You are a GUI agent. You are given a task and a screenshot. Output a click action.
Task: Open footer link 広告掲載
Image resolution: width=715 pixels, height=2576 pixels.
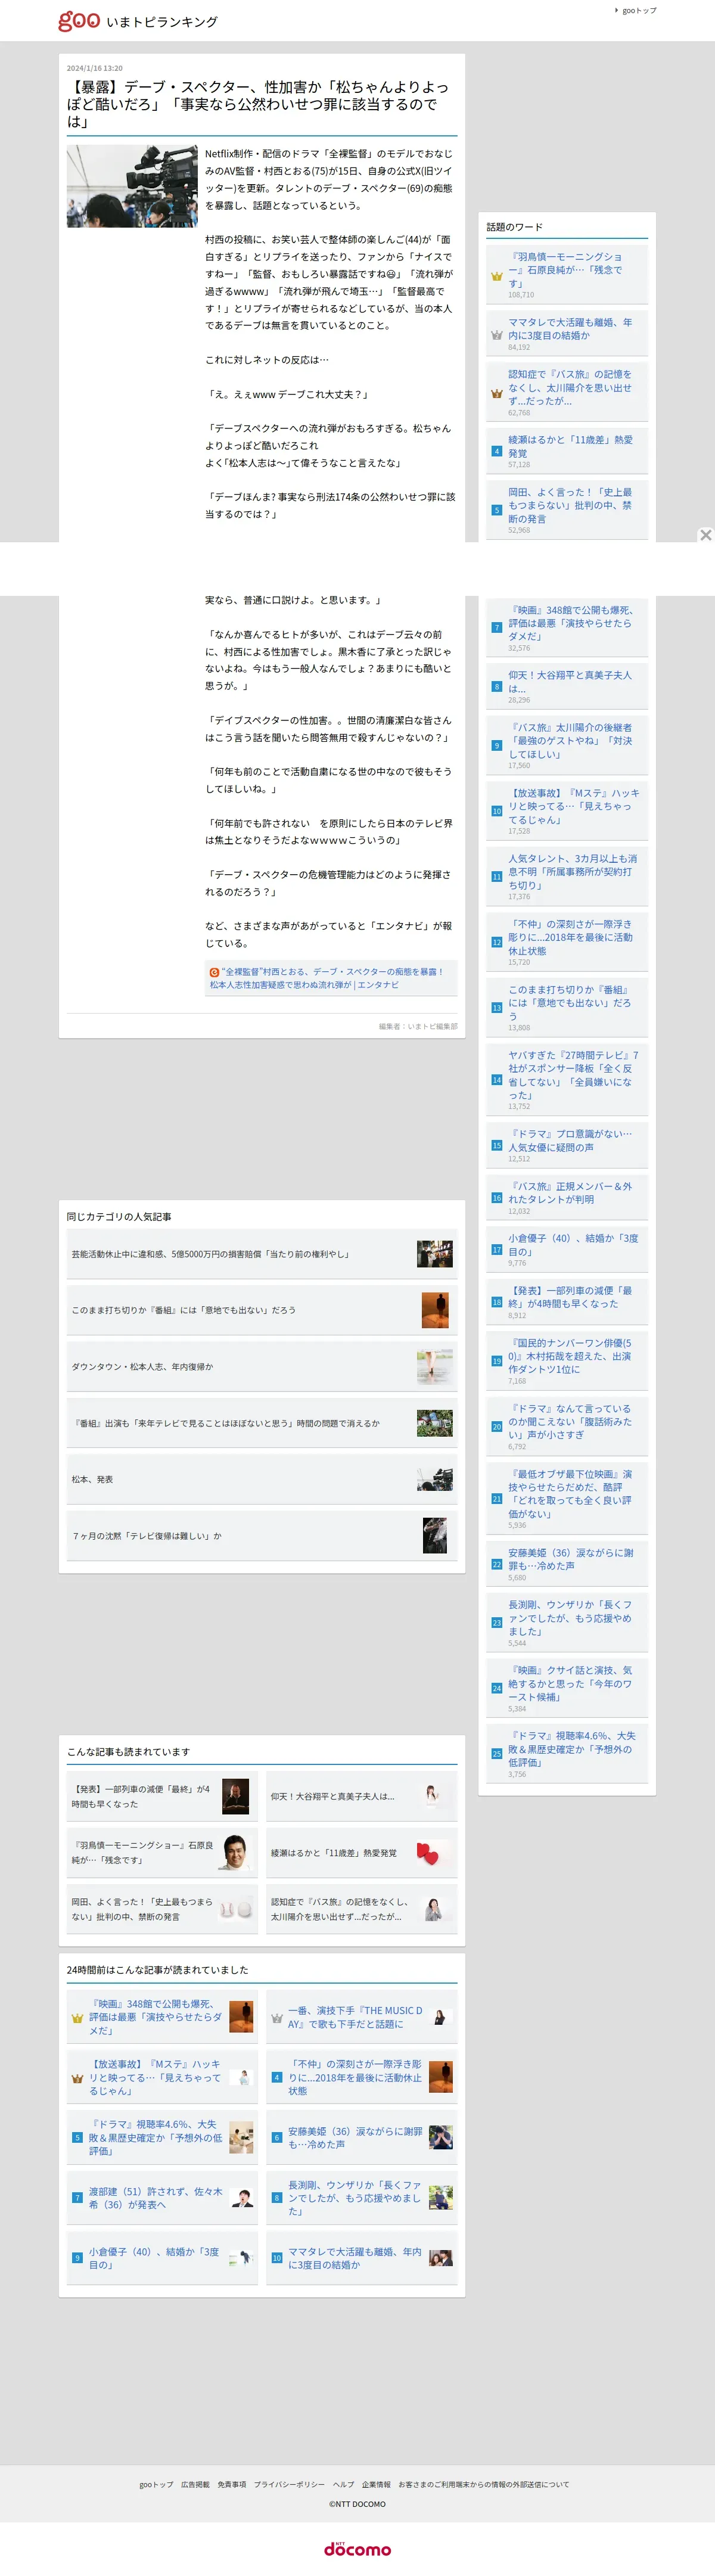[195, 2484]
